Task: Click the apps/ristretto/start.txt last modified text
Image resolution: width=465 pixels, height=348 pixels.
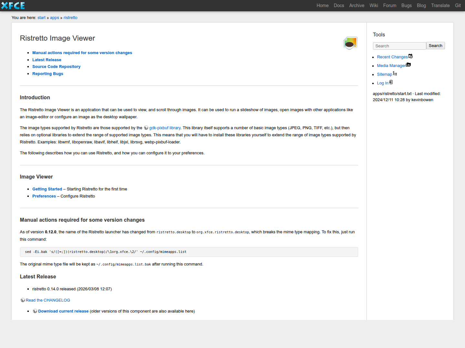Action: coord(407,97)
